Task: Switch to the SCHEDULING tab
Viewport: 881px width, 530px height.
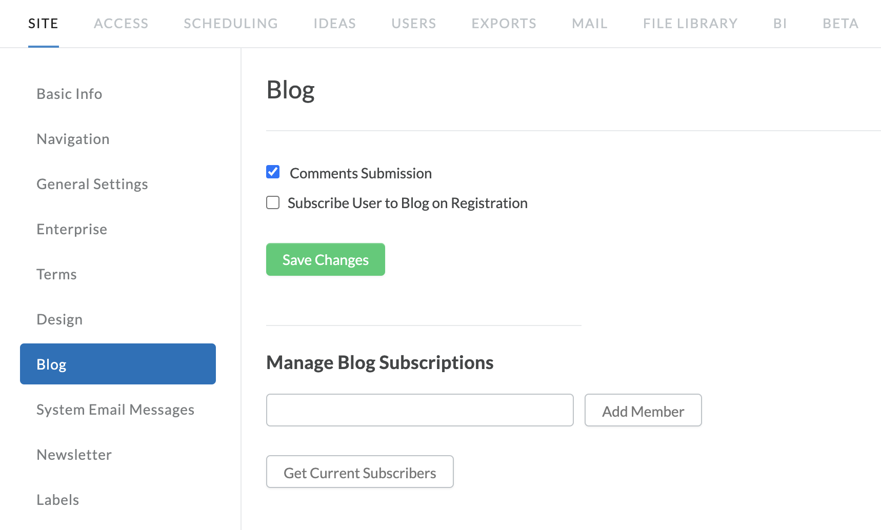Action: (231, 24)
